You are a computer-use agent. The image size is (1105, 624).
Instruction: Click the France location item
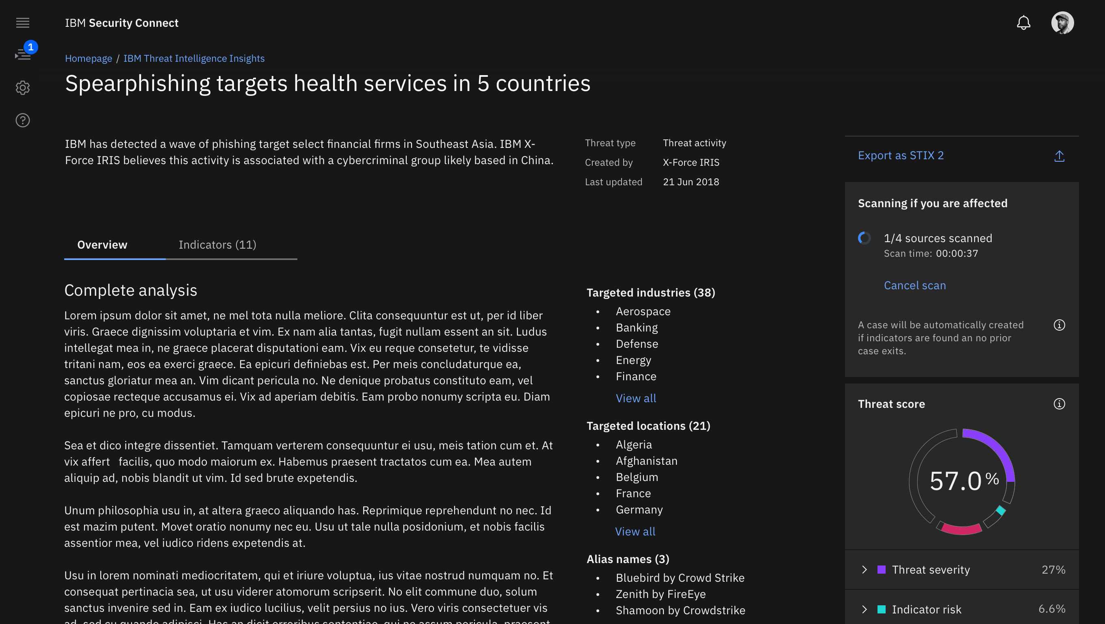click(x=633, y=494)
